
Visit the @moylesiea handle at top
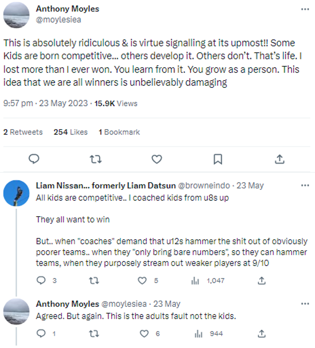[58, 20]
